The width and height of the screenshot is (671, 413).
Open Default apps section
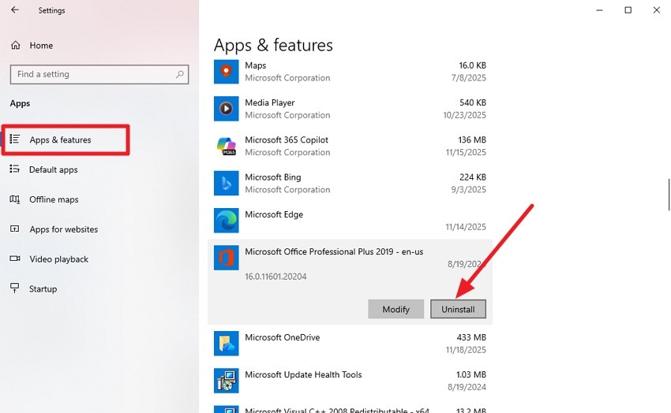54,169
